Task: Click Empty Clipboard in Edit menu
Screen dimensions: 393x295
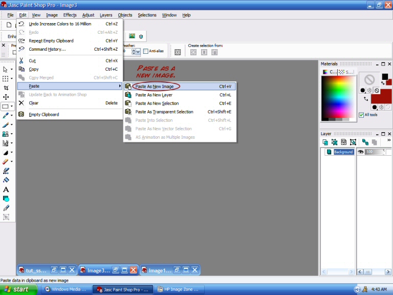Action: [43, 114]
